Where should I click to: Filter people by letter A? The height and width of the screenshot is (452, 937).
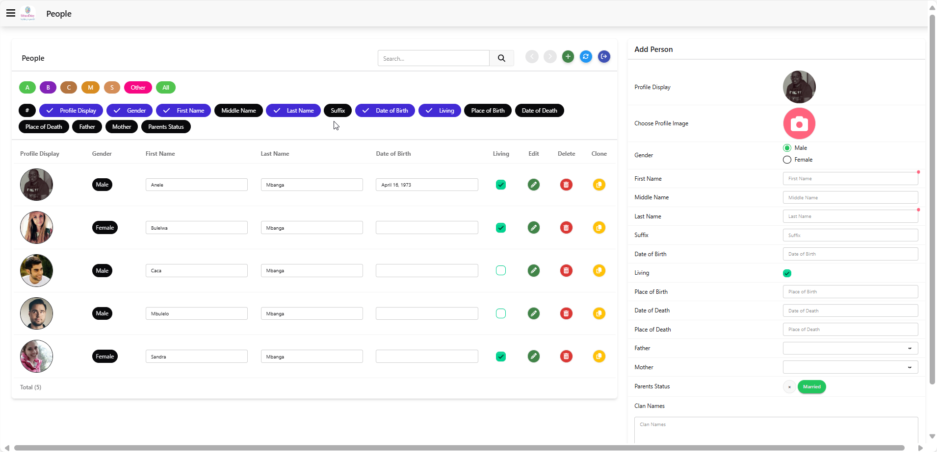click(x=27, y=88)
